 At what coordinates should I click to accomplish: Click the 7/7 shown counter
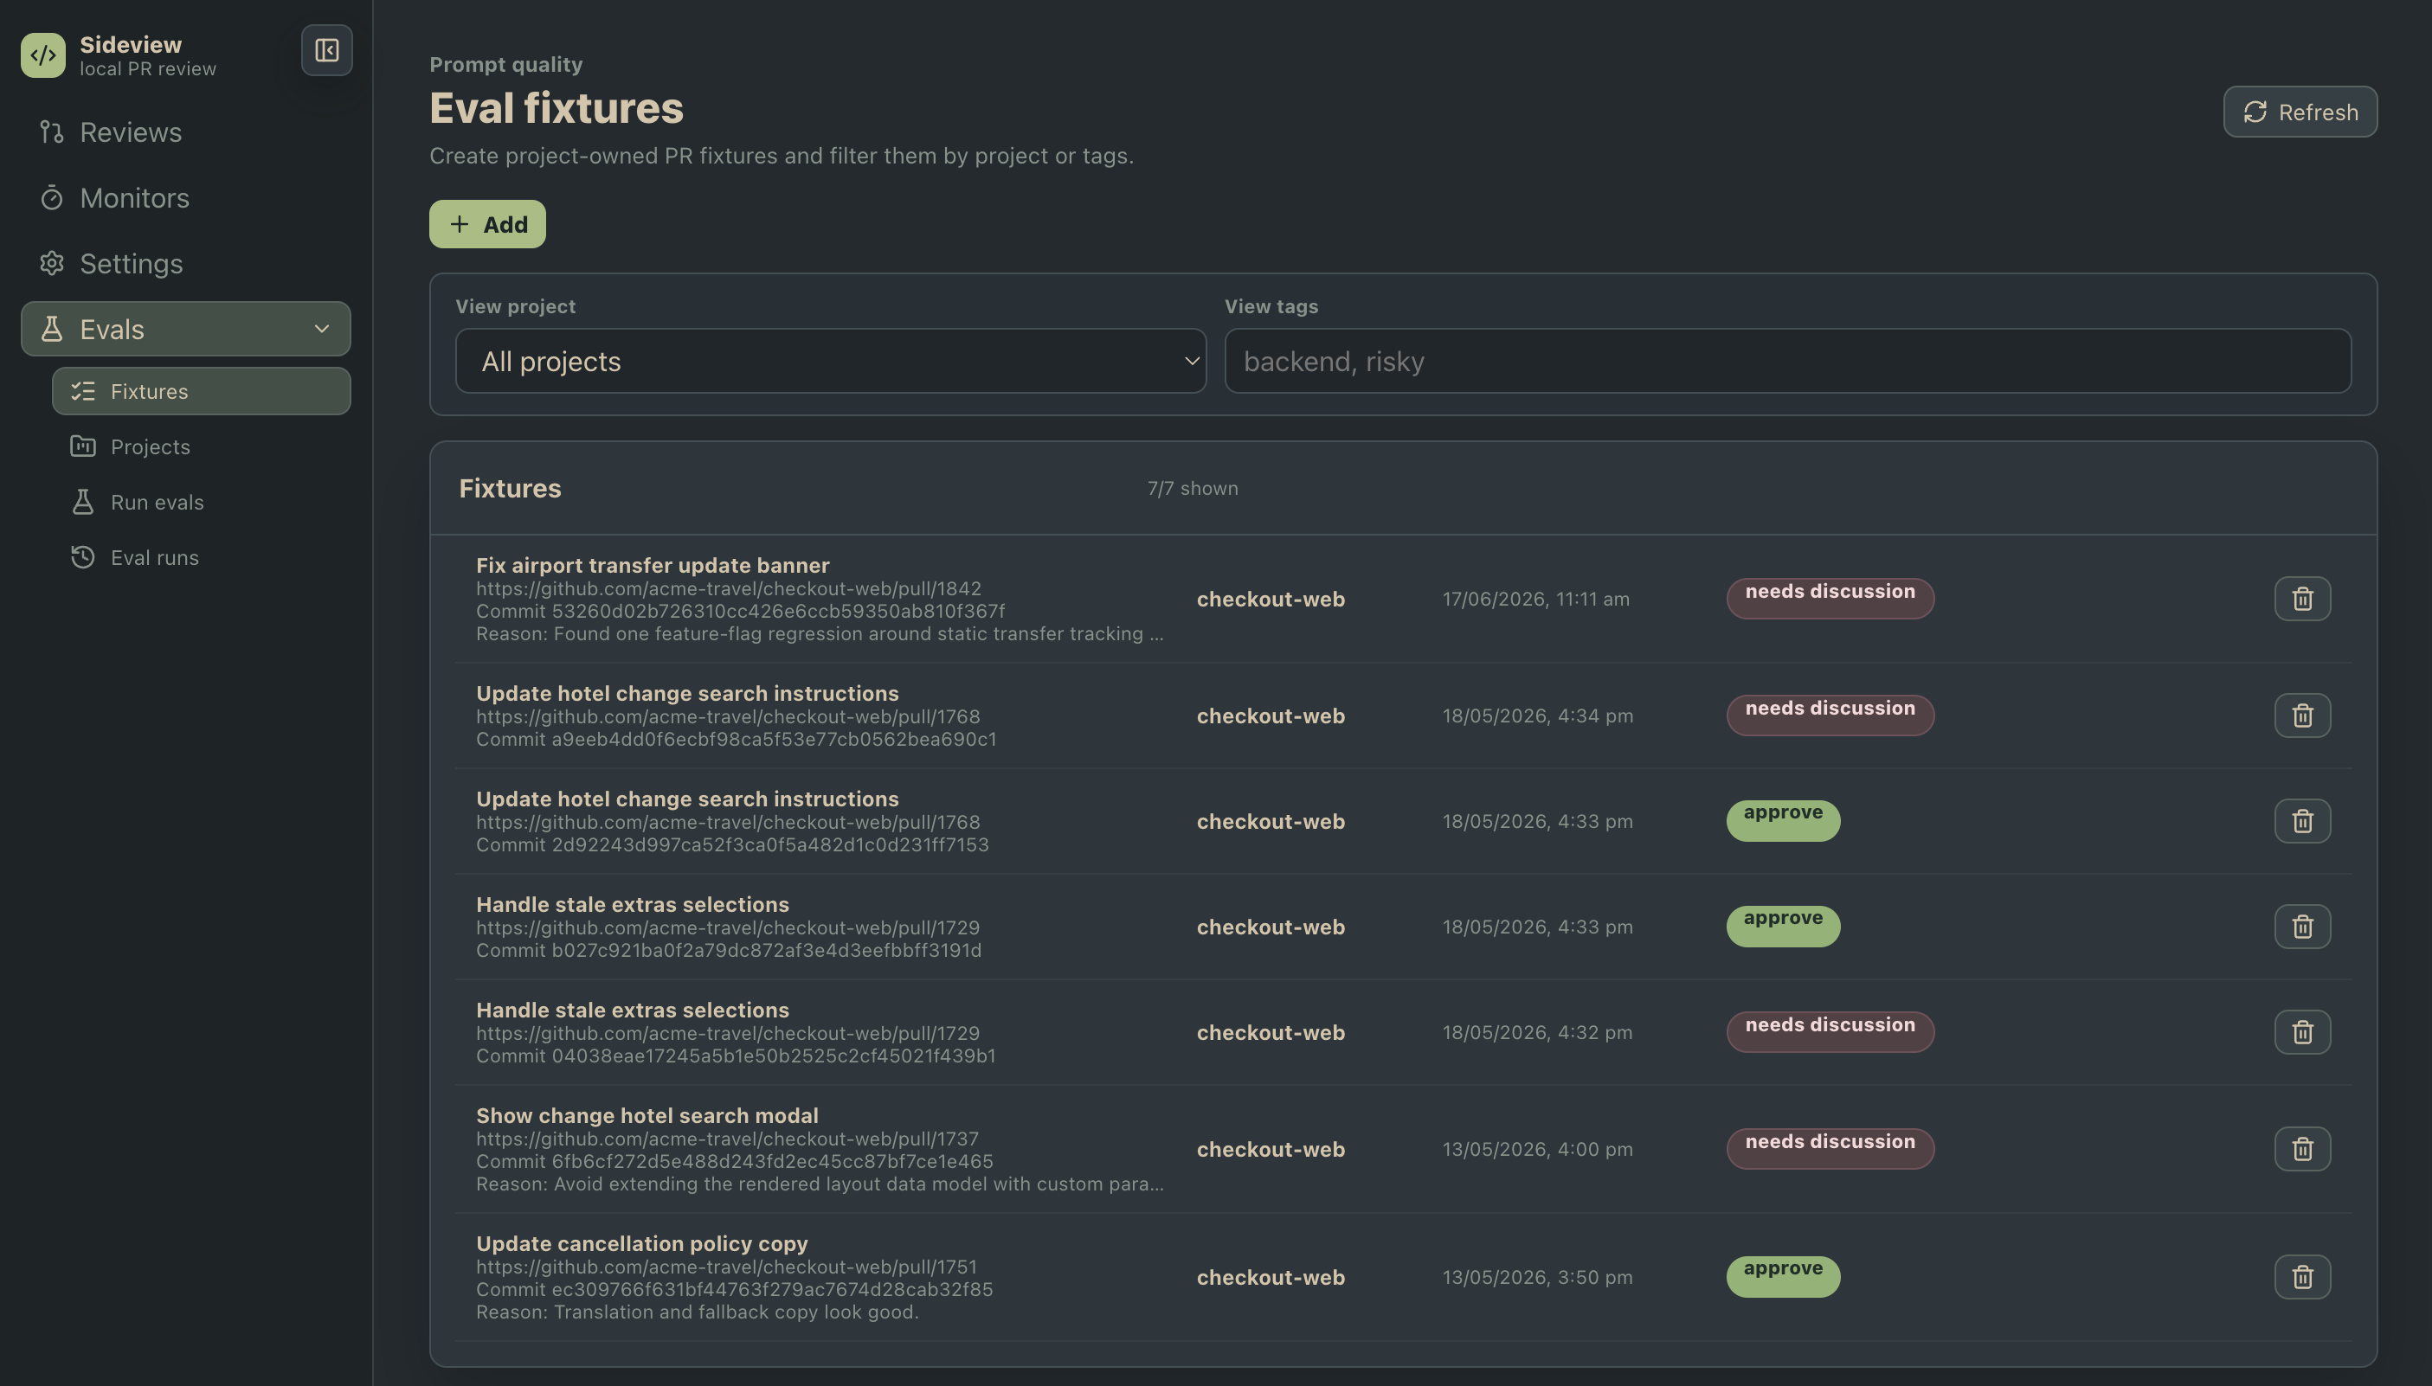click(1192, 488)
